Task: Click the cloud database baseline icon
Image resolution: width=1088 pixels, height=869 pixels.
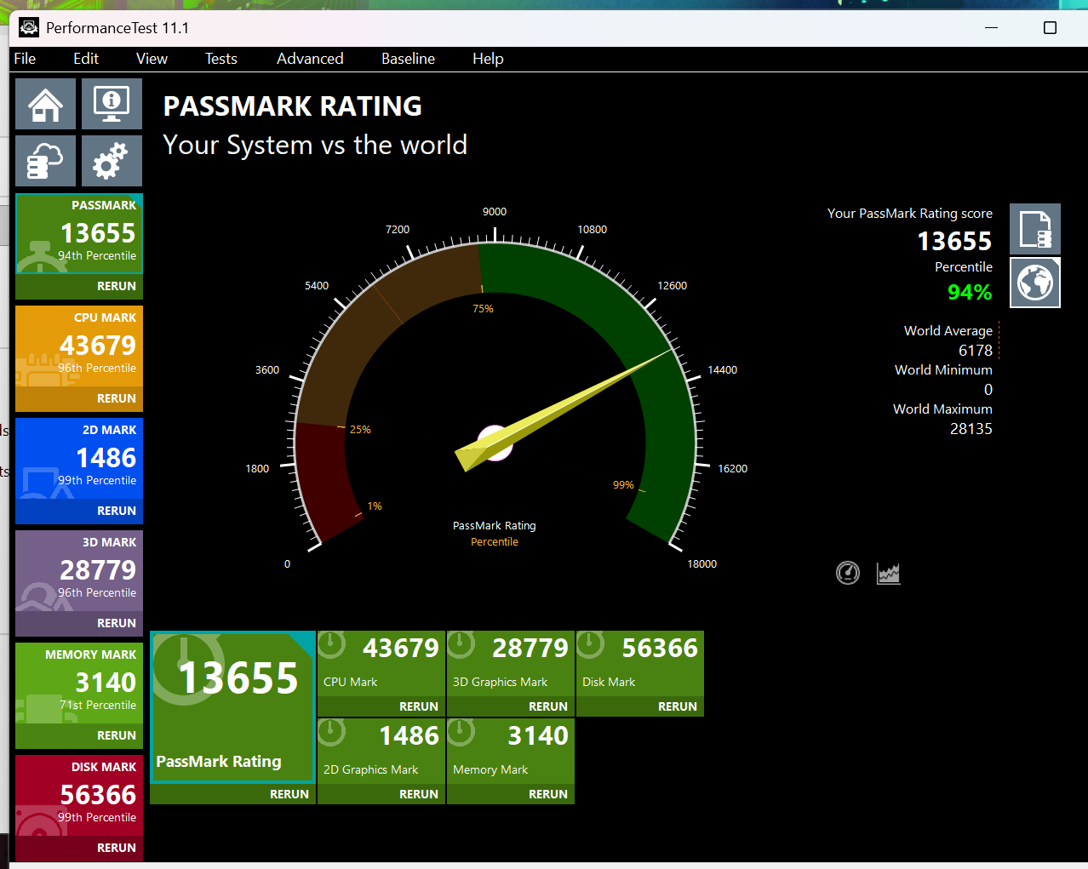Action: point(45,160)
